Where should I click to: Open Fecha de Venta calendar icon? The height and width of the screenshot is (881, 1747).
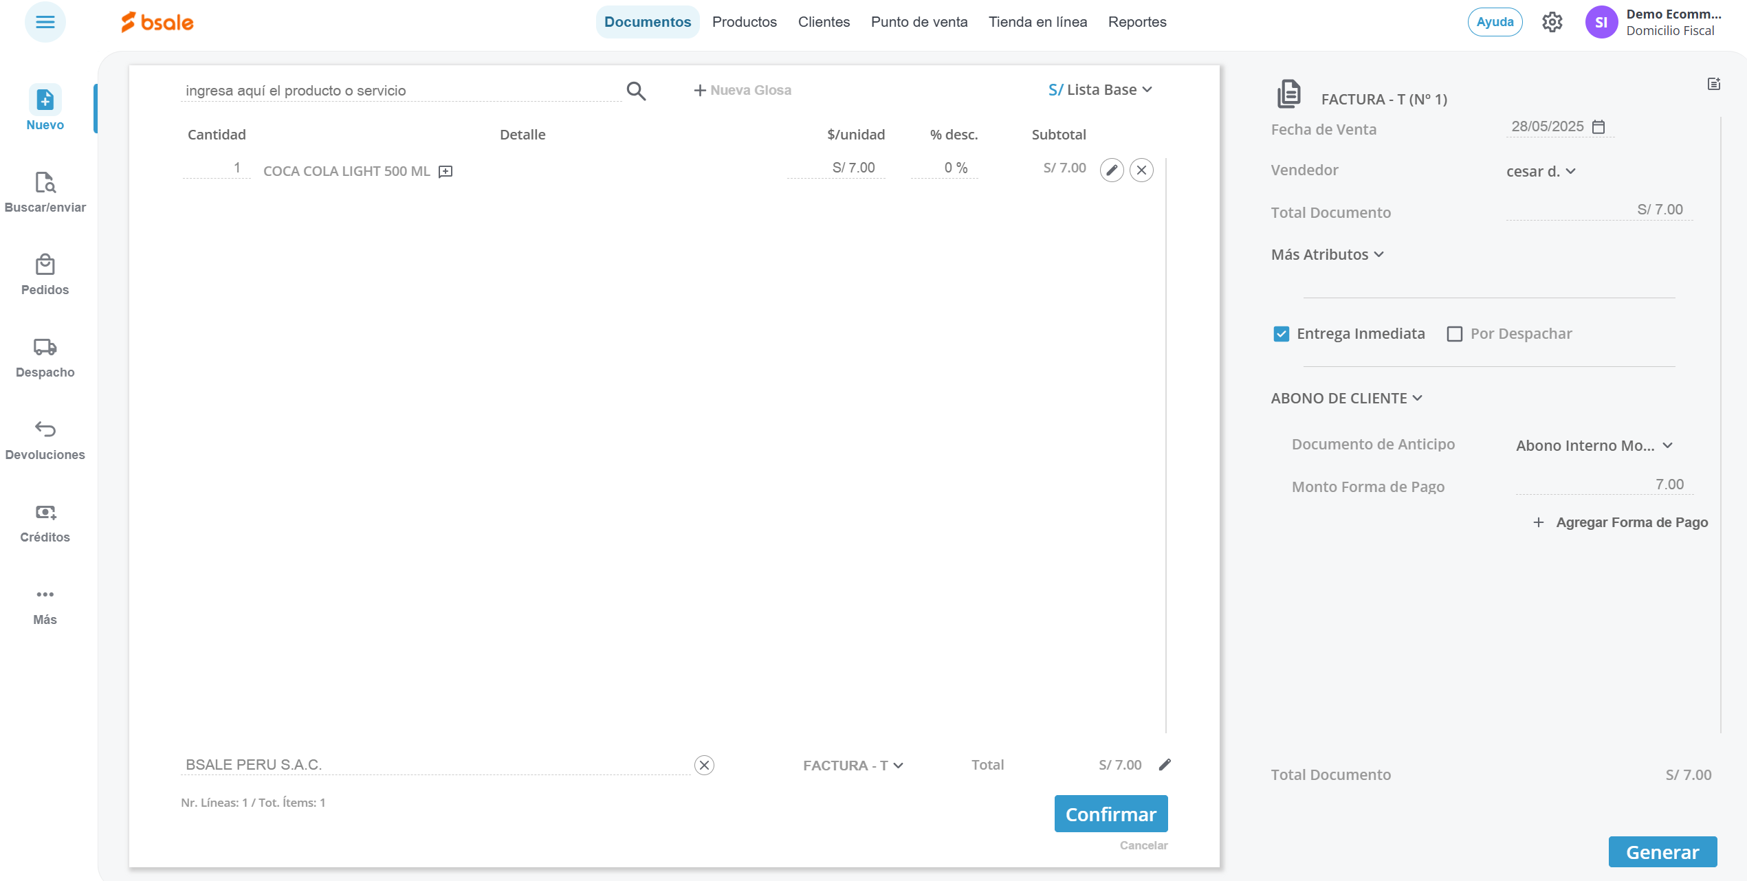[x=1598, y=127]
